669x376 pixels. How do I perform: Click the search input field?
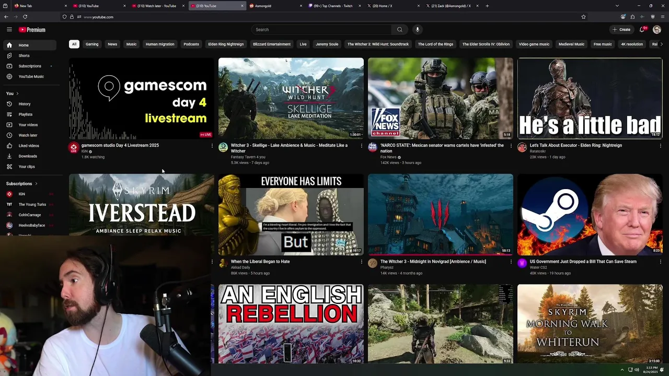click(321, 30)
